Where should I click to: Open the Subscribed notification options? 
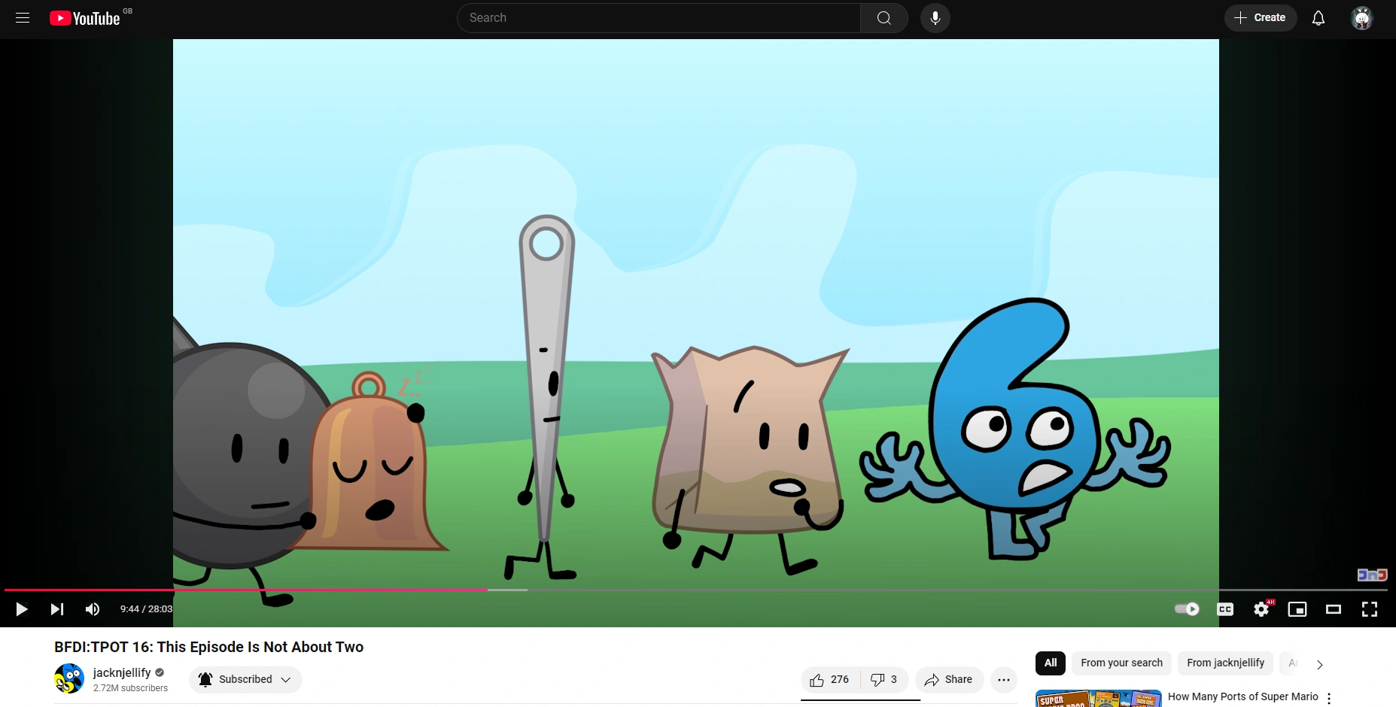point(245,679)
